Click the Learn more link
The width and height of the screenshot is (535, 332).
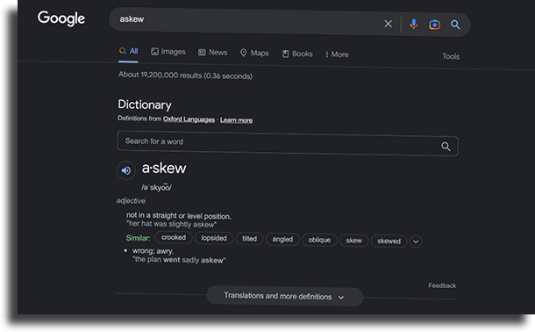point(236,119)
